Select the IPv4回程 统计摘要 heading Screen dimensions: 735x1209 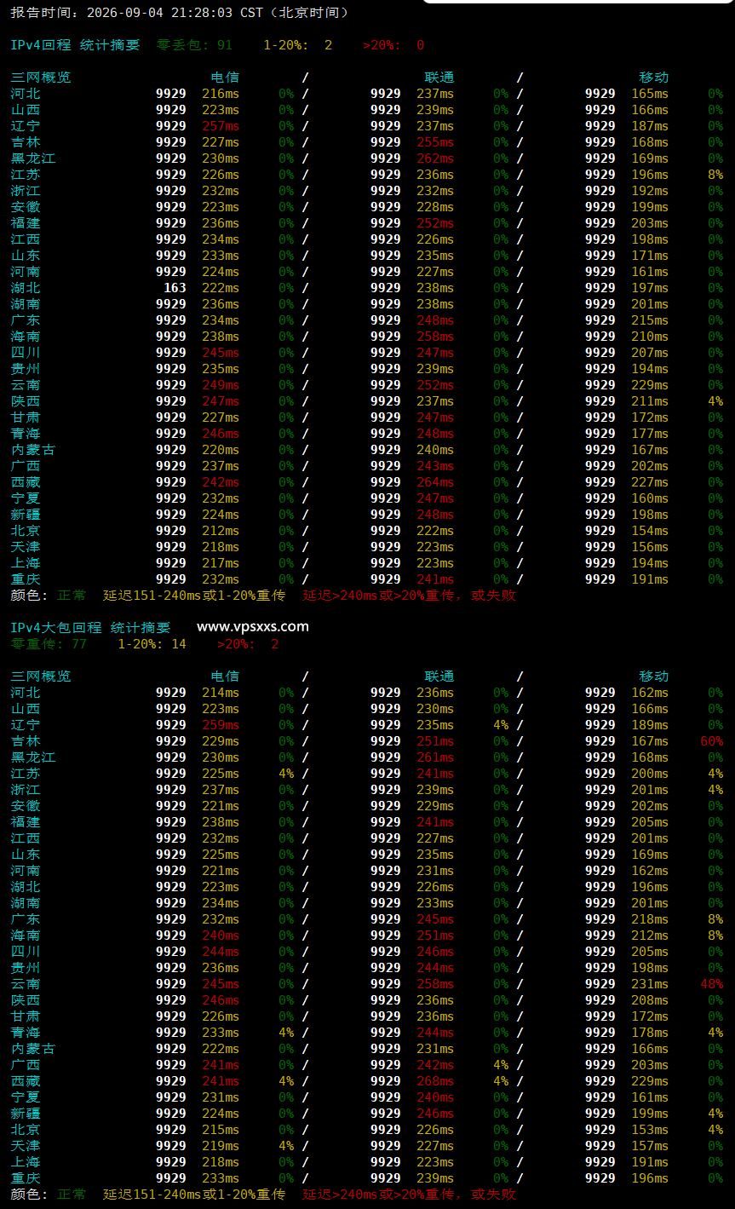[x=75, y=45]
